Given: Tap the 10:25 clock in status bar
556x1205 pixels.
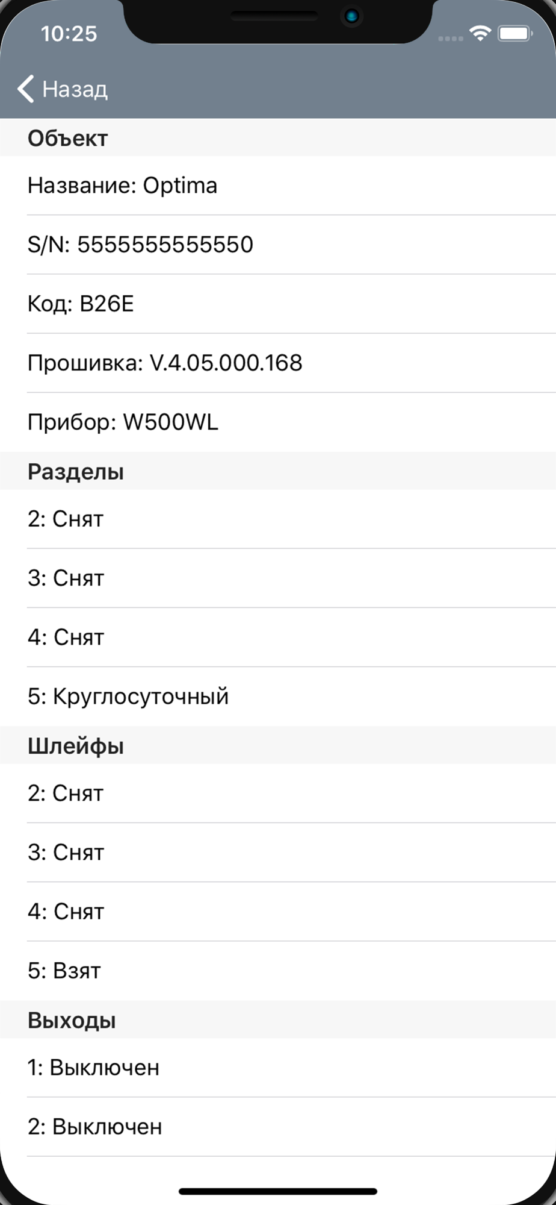Looking at the screenshot, I should pos(69,34).
